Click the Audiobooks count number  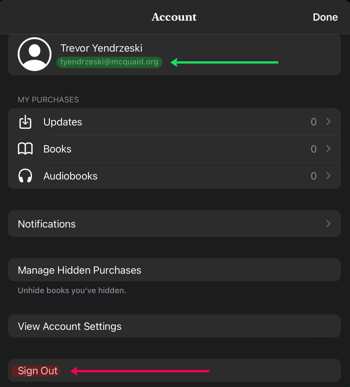314,176
